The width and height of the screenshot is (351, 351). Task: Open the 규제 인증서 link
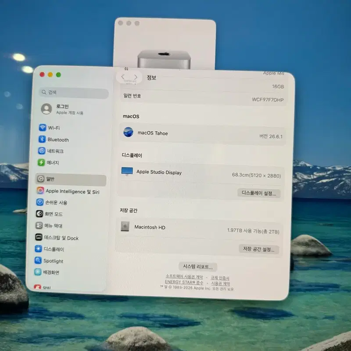tap(220, 278)
